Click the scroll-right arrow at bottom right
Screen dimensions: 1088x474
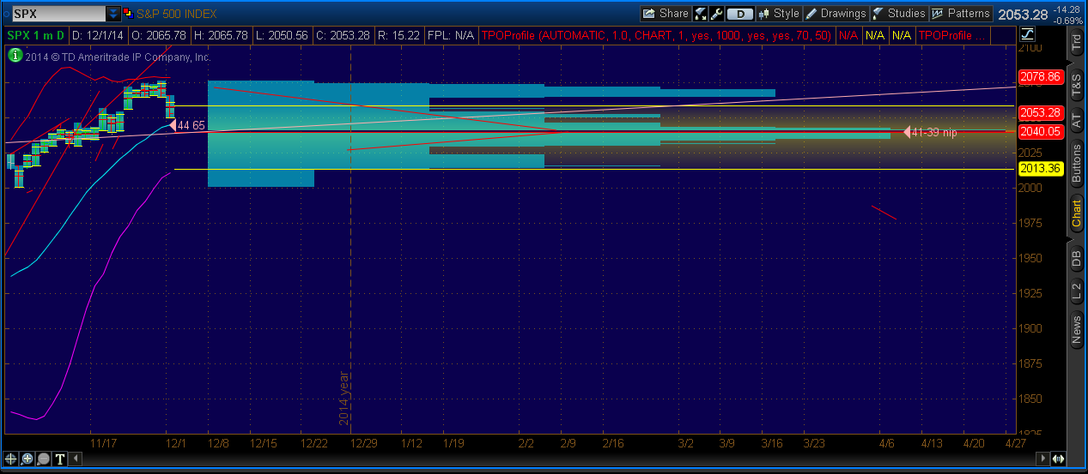point(1043,459)
